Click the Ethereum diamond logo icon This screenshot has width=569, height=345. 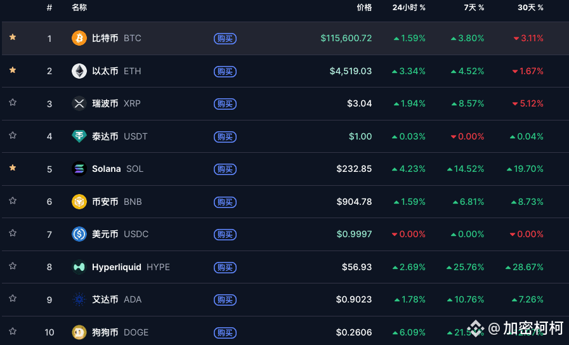(x=79, y=71)
